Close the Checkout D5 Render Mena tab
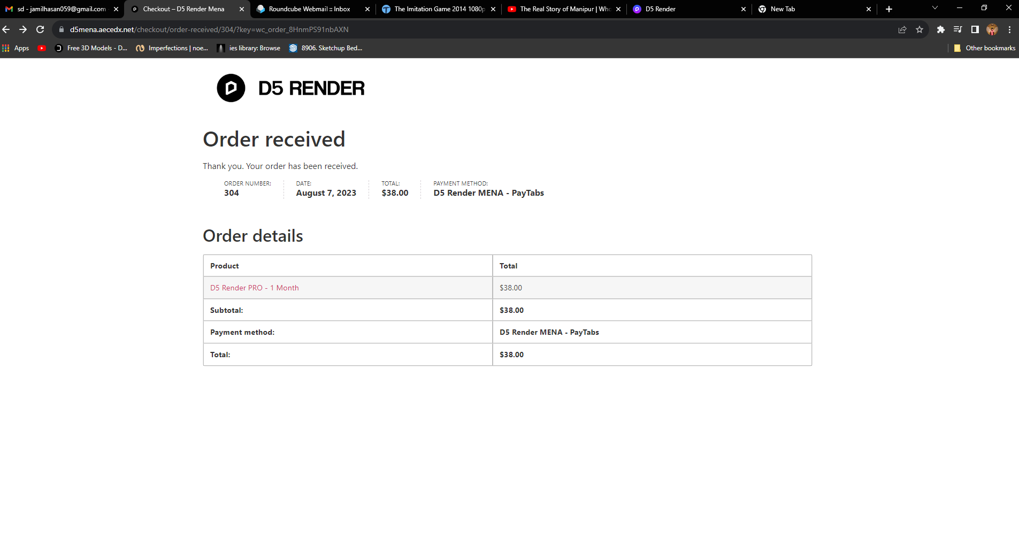The width and height of the screenshot is (1019, 546). [242, 9]
